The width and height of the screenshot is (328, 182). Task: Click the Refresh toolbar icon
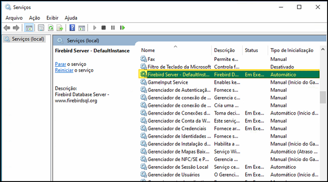tap(51, 27)
